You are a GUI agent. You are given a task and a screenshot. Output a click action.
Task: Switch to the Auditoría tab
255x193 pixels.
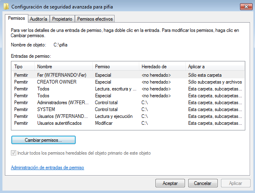(x=38, y=19)
